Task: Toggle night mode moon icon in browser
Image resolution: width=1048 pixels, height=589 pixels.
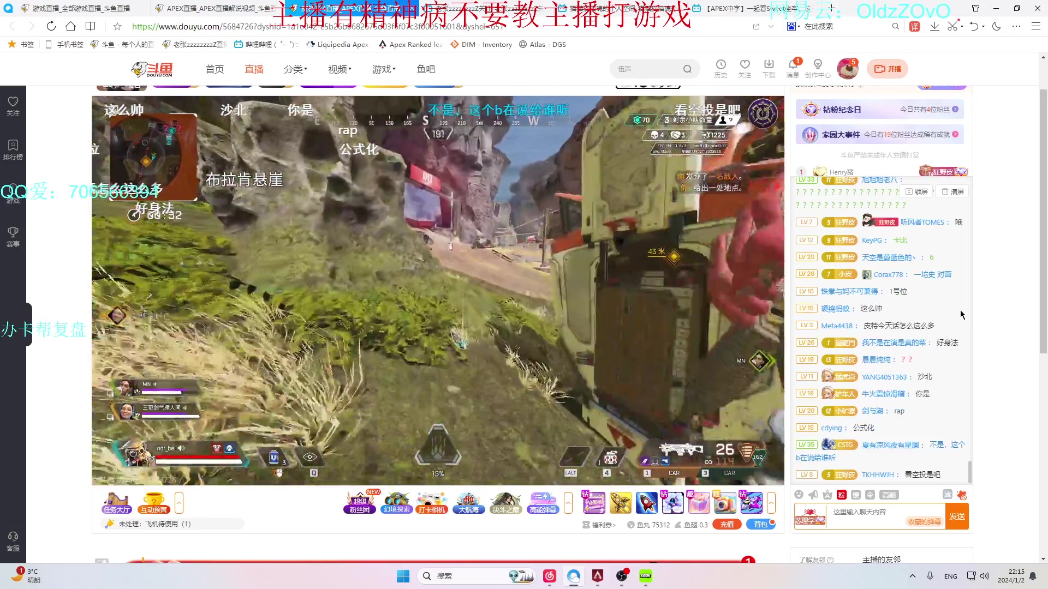Action: 997,26
